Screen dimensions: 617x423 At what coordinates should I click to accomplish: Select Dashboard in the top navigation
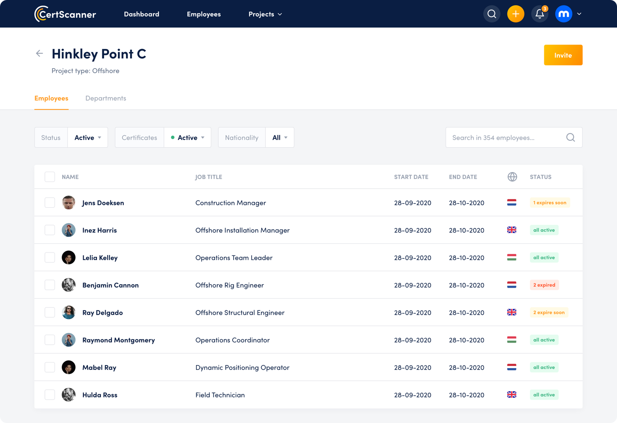tap(141, 14)
